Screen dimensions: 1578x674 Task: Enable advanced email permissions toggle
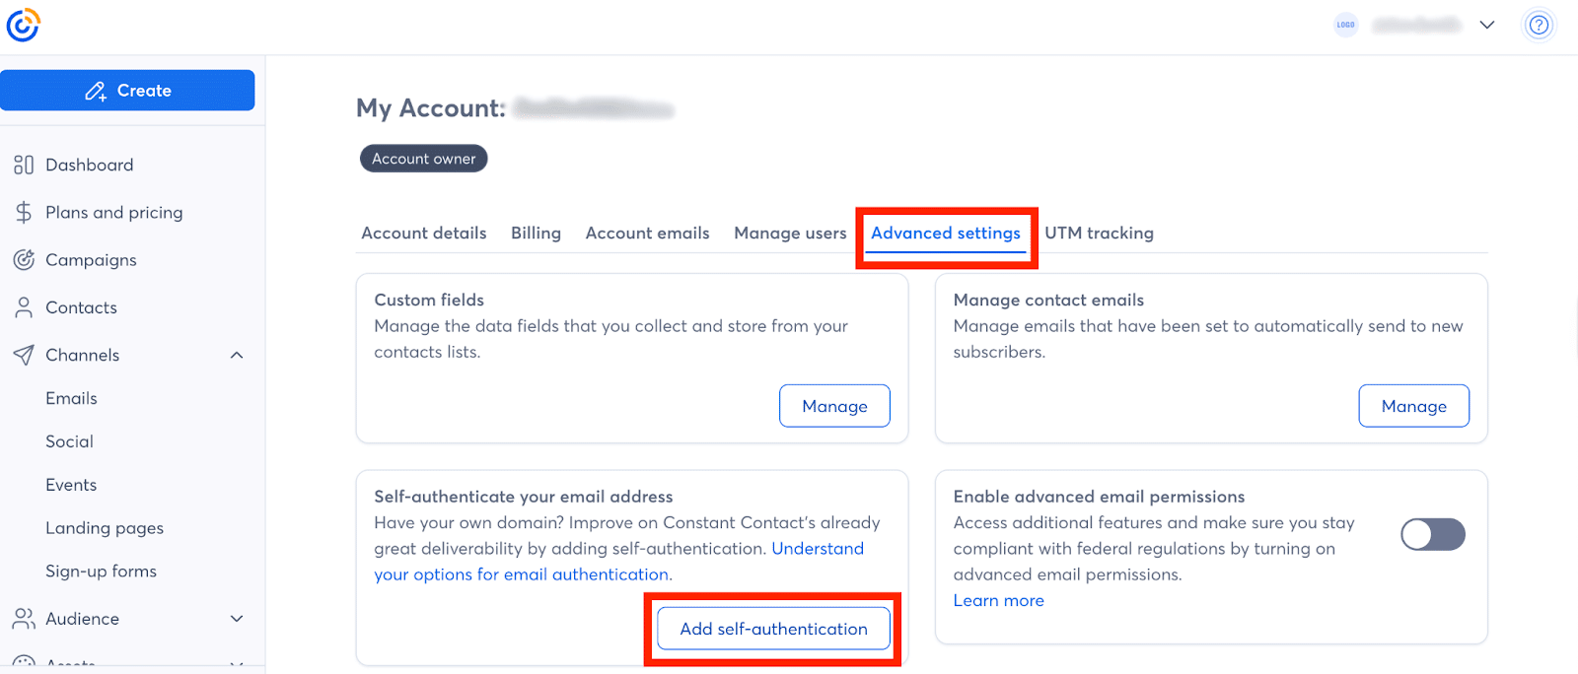coord(1432,534)
